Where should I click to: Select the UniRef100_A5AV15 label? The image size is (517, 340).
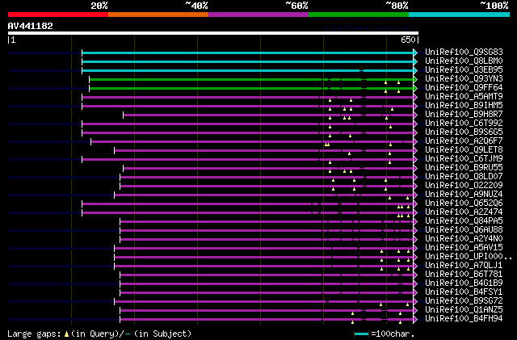tap(464, 248)
